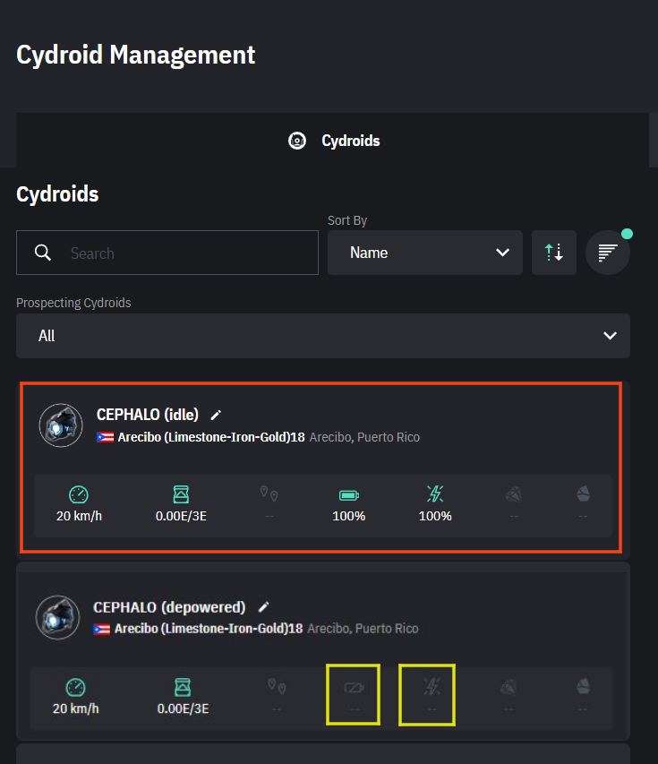The height and width of the screenshot is (764, 658).
Task: Click the battery 100% icon on the idle Cydroid
Action: [349, 495]
